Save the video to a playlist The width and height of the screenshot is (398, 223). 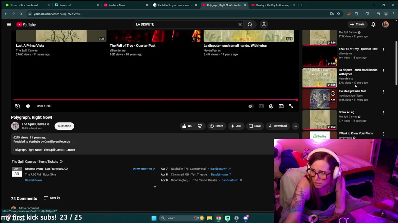[x=254, y=126]
